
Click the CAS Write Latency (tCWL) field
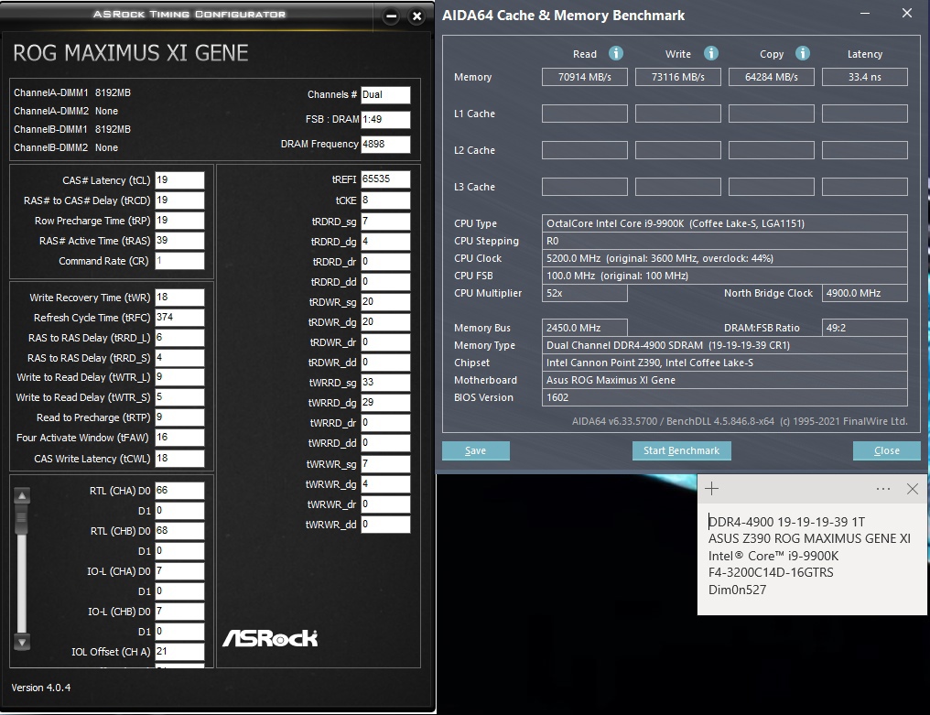pos(179,459)
